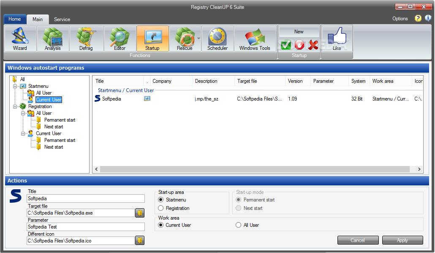Browse for different icon file
This screenshot has height=253, width=435.
140,240
